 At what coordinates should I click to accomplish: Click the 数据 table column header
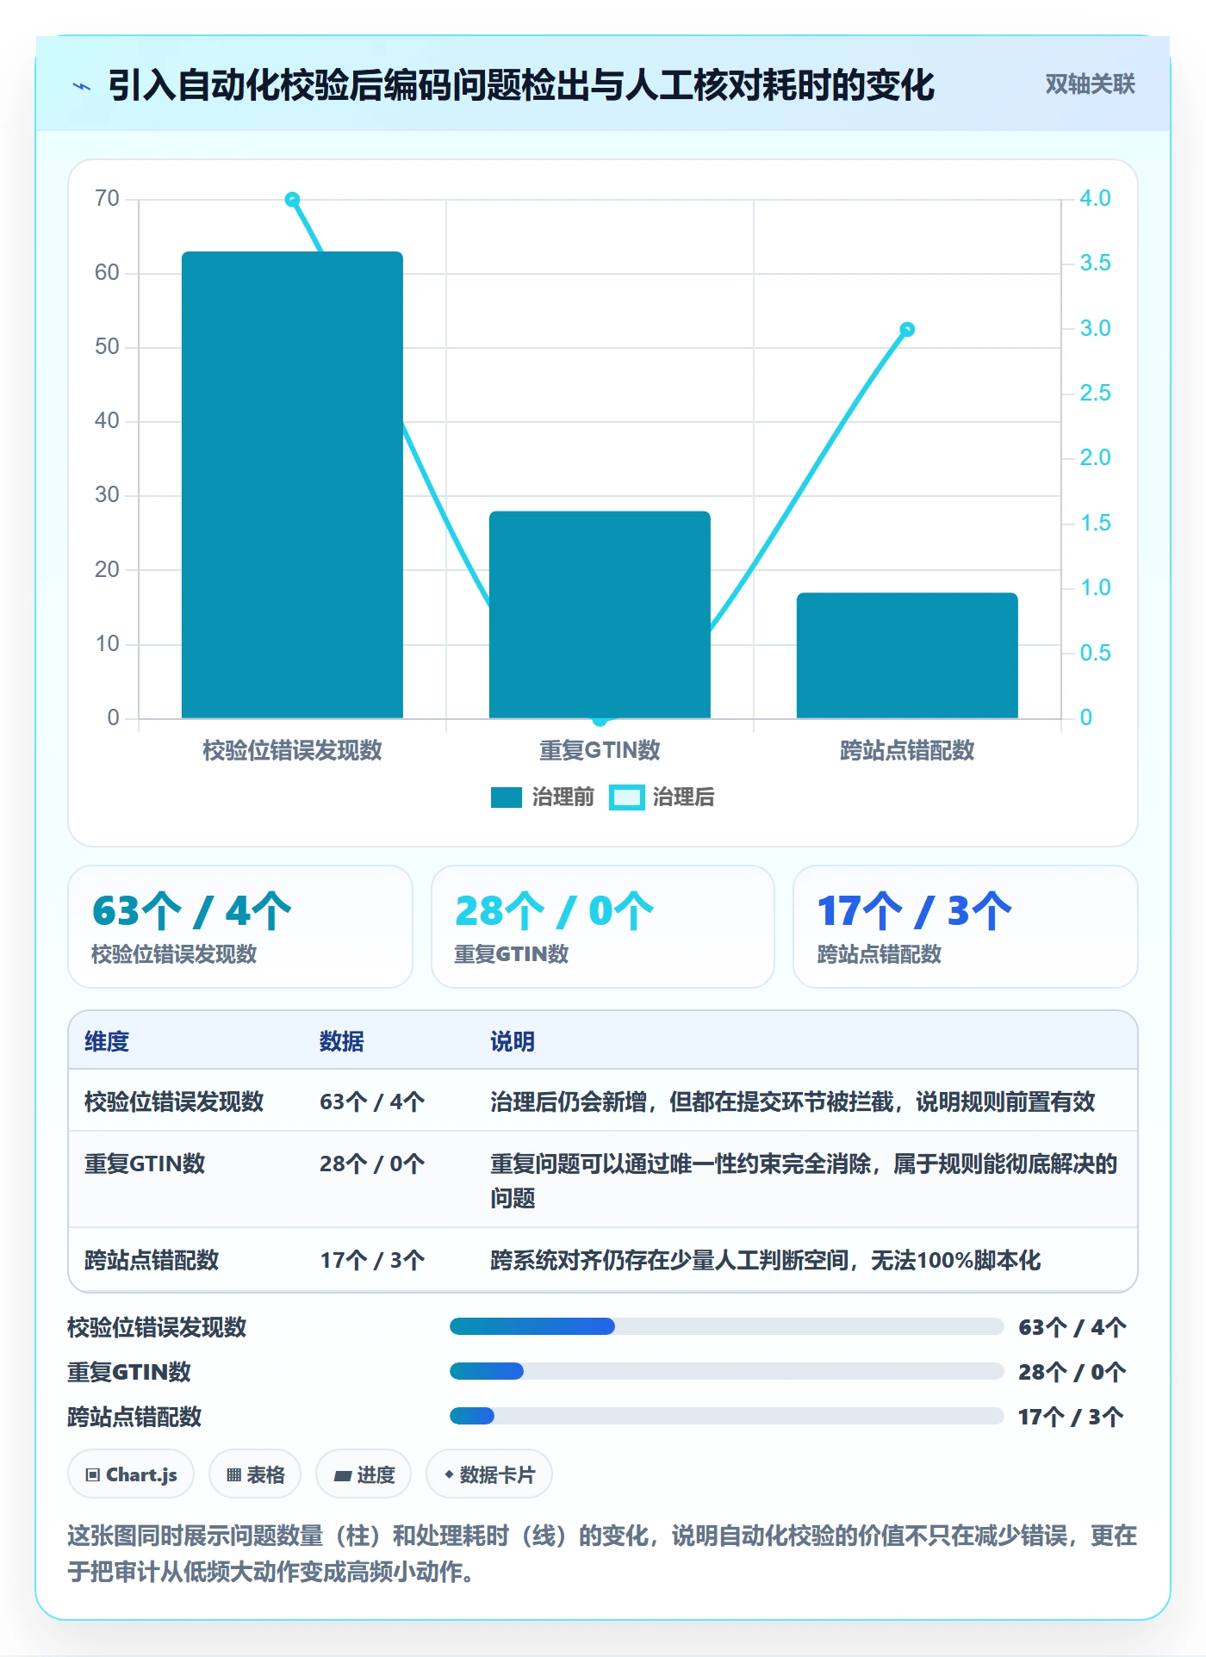click(x=342, y=1041)
